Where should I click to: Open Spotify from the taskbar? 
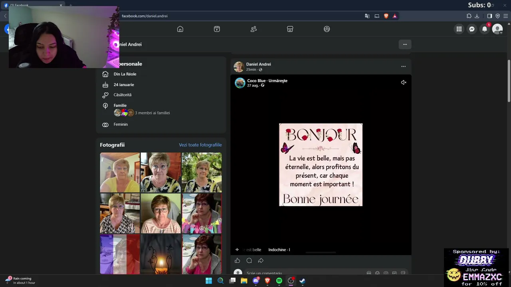(279, 281)
